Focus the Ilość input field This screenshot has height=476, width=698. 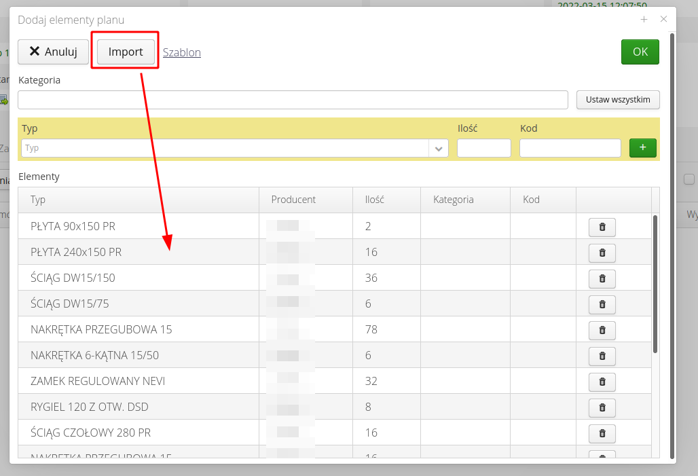483,147
